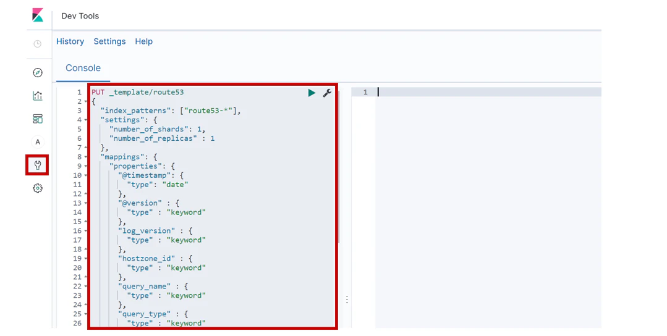This screenshot has width=667, height=336.
Task: Open request options wrench icon in editor
Action: pos(326,93)
